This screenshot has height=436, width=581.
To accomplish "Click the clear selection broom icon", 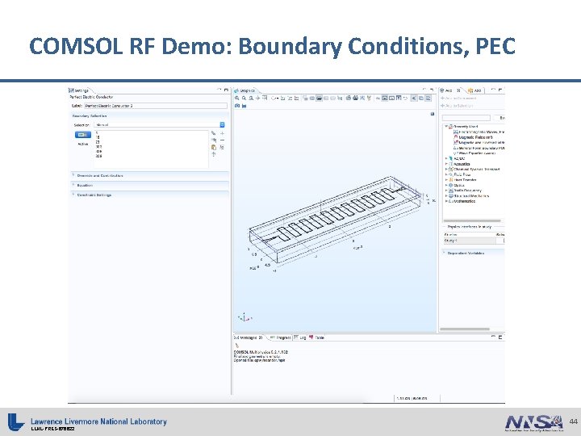I will (223, 147).
